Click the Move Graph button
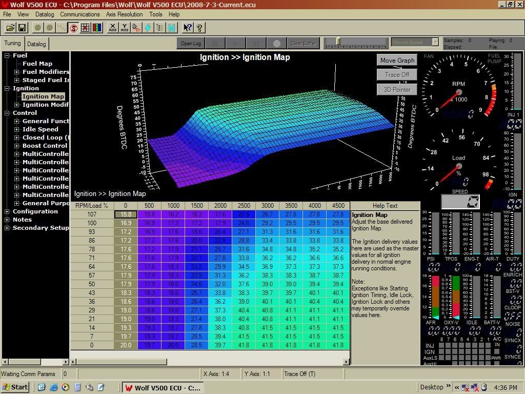525x394 pixels. click(397, 61)
